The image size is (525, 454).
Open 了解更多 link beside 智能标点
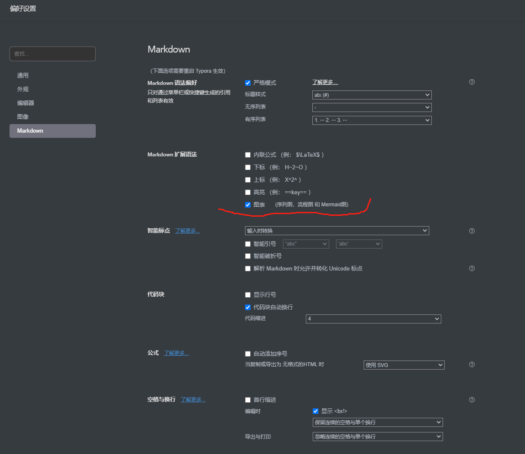pos(187,231)
